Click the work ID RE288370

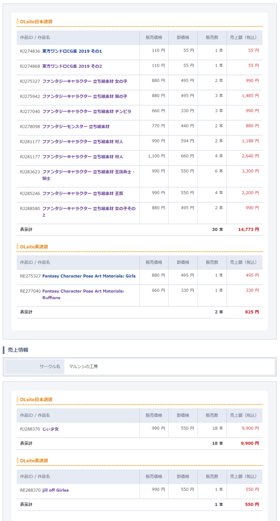coord(30,490)
